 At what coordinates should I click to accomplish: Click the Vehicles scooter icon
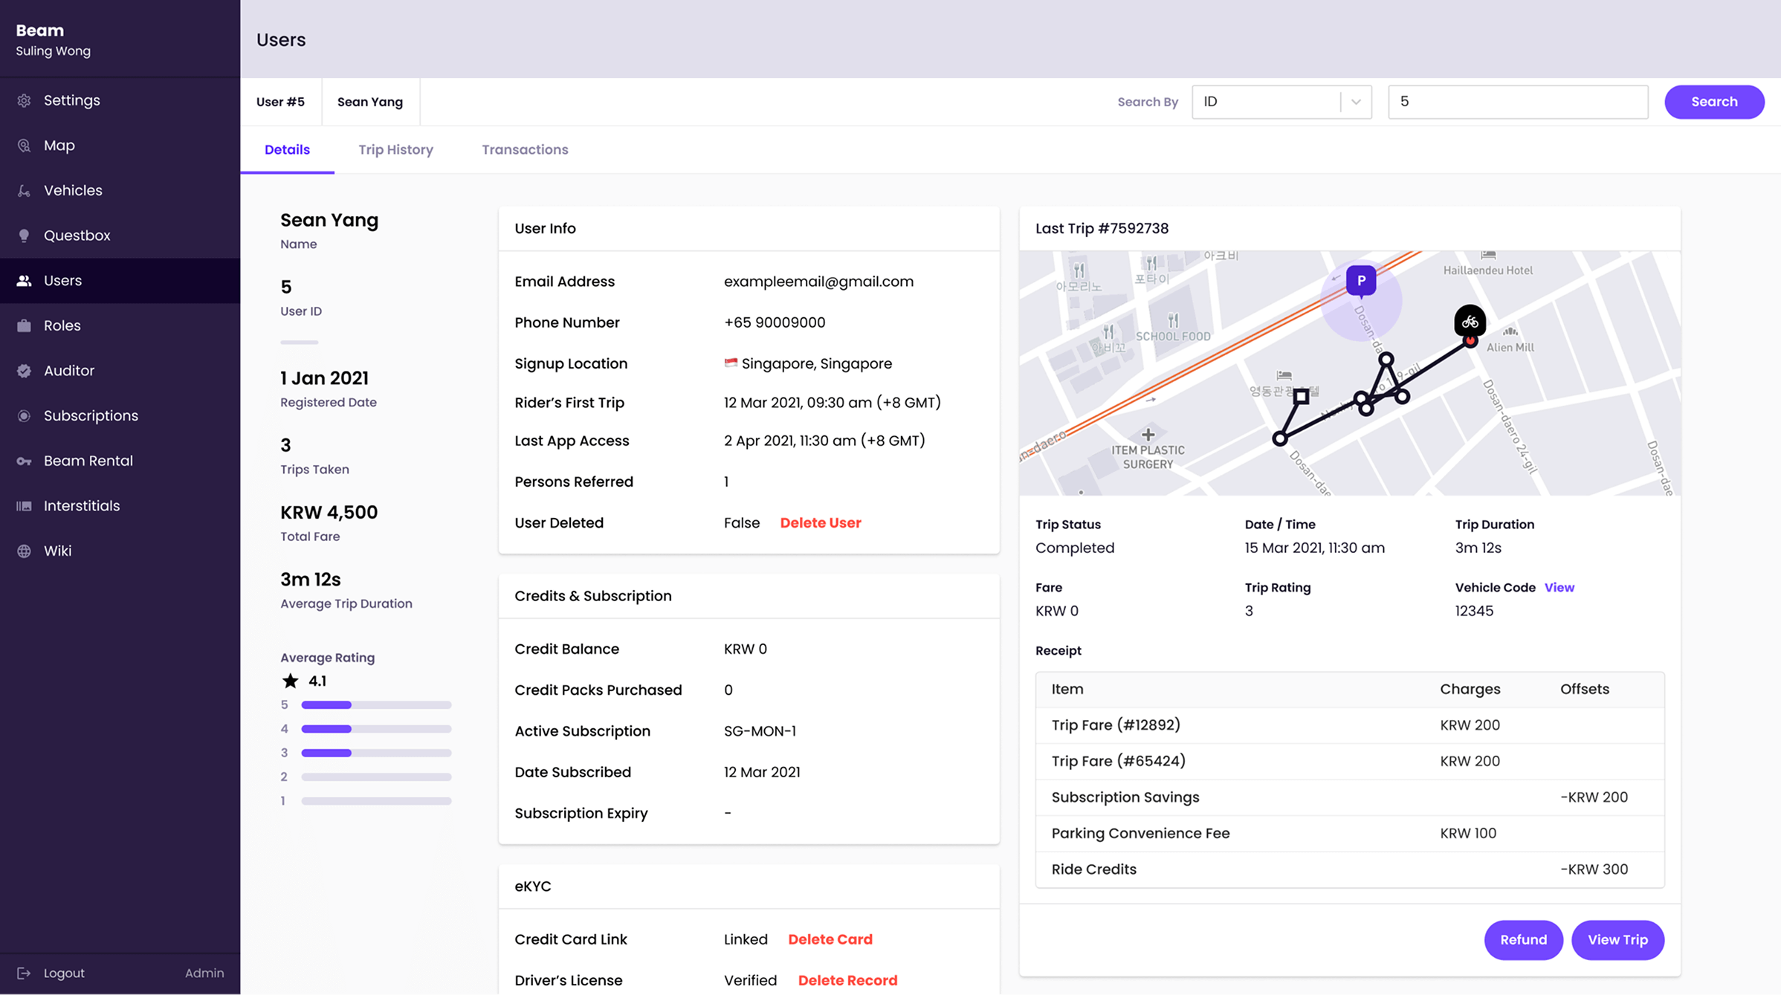click(24, 191)
